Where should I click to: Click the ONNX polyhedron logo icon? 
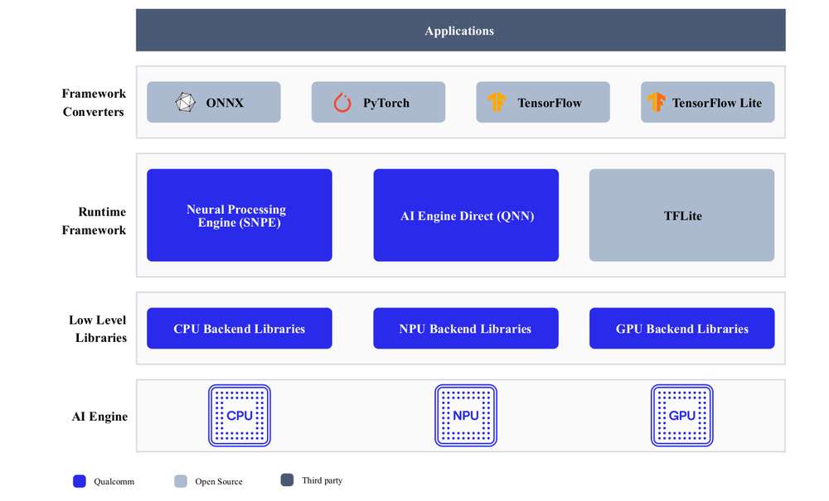pyautogui.click(x=185, y=103)
